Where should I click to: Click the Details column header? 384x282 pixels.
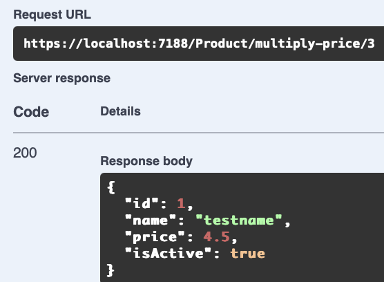(x=120, y=111)
